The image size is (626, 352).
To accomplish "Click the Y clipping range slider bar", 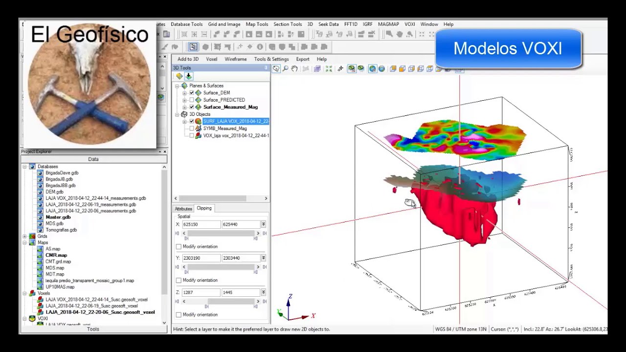I will coord(222,267).
